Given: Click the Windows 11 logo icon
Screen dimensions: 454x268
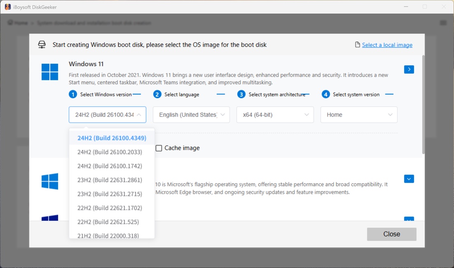Looking at the screenshot, I should tap(49, 72).
